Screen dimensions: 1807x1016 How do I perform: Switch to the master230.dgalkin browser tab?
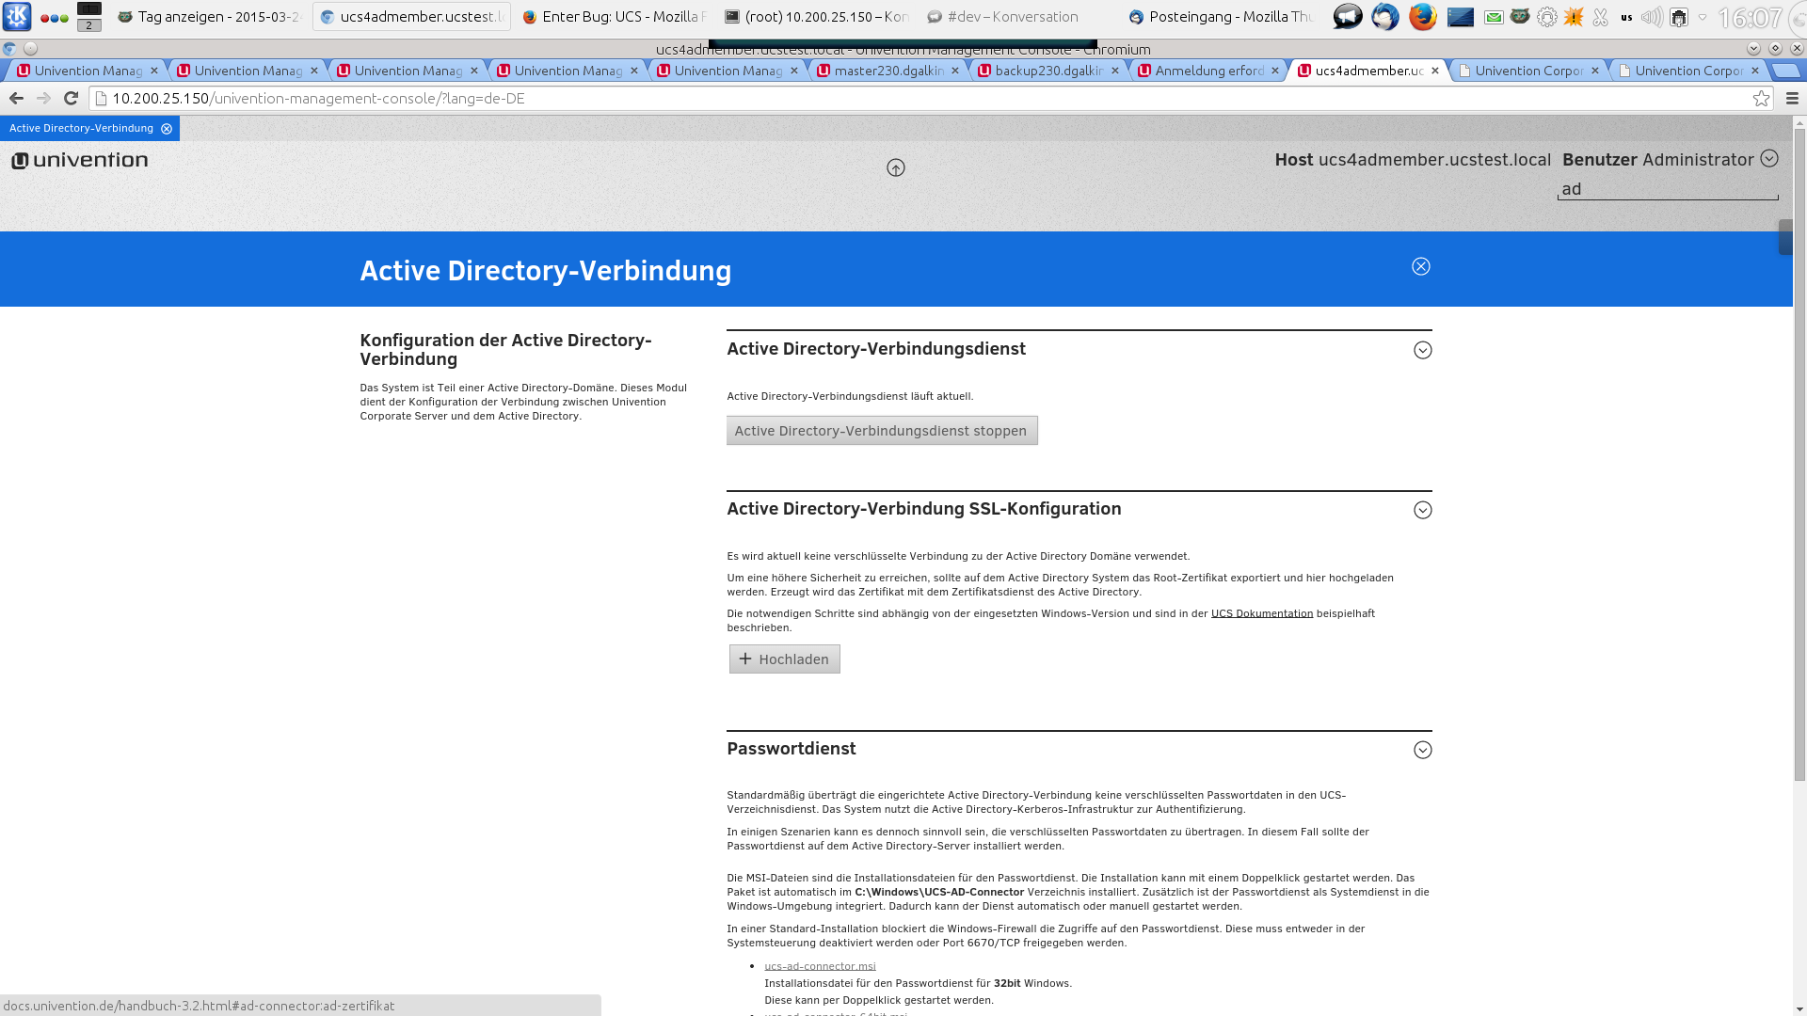(x=888, y=71)
